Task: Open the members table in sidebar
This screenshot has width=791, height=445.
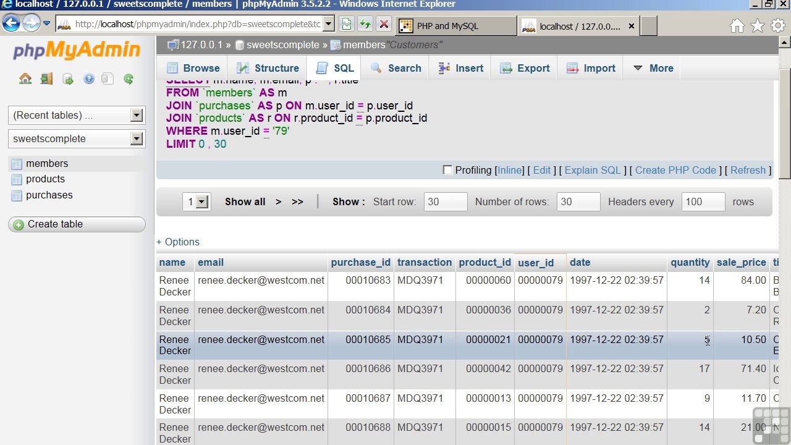Action: coord(47,164)
